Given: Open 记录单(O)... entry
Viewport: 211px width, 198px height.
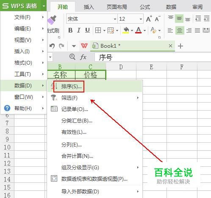Looking at the screenshot, I should point(94,109).
